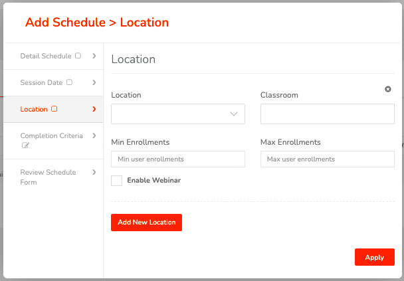404x281 pixels.
Task: Select the Location step in sidebar
Action: point(53,109)
